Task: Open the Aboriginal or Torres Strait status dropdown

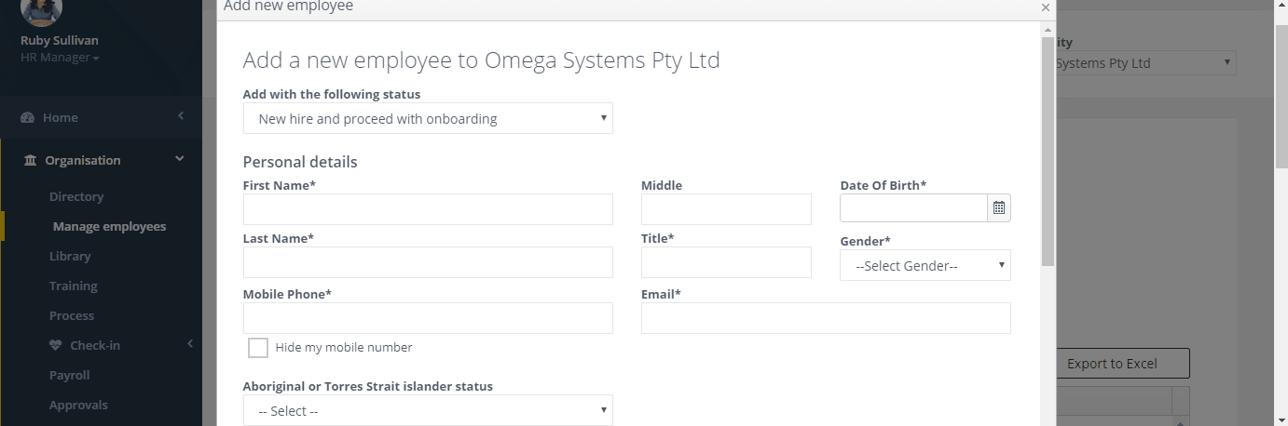Action: pos(428,410)
